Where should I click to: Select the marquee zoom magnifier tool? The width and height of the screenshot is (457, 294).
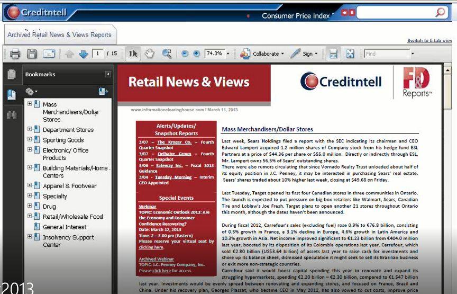pos(167,54)
